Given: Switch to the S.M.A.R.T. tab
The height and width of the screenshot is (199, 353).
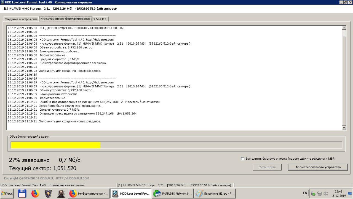Looking at the screenshot, I should [100, 19].
